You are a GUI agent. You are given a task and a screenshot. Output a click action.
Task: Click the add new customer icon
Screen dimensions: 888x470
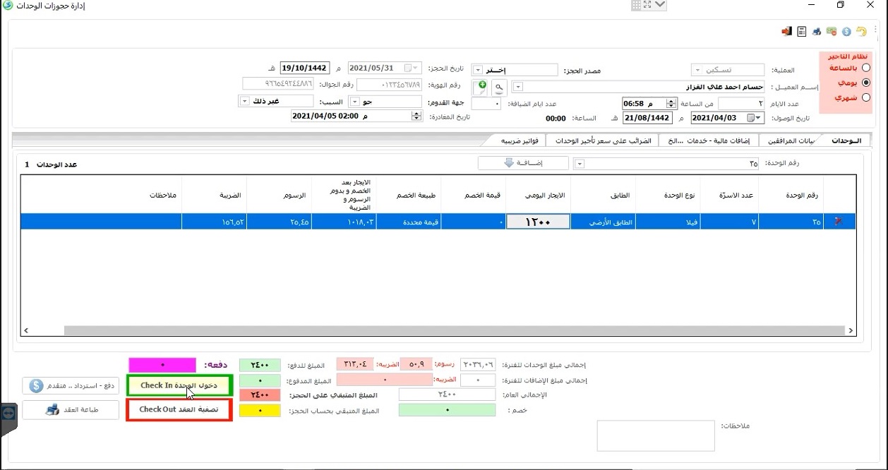[x=481, y=87]
